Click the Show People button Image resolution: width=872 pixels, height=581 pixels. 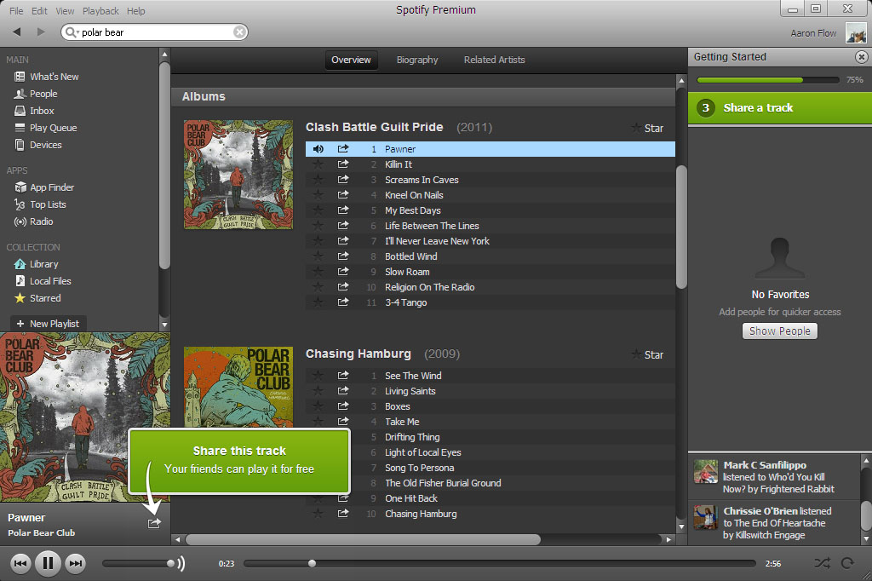coord(779,331)
